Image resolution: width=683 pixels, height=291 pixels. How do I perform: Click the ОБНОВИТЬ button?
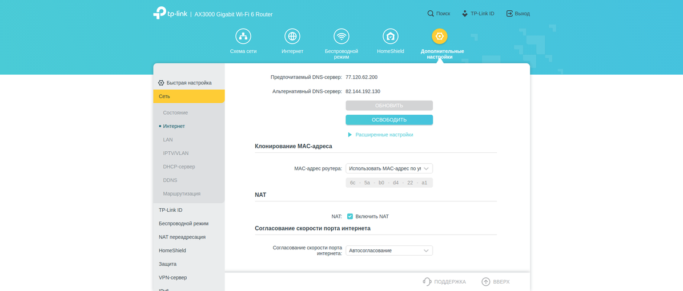pos(389,105)
